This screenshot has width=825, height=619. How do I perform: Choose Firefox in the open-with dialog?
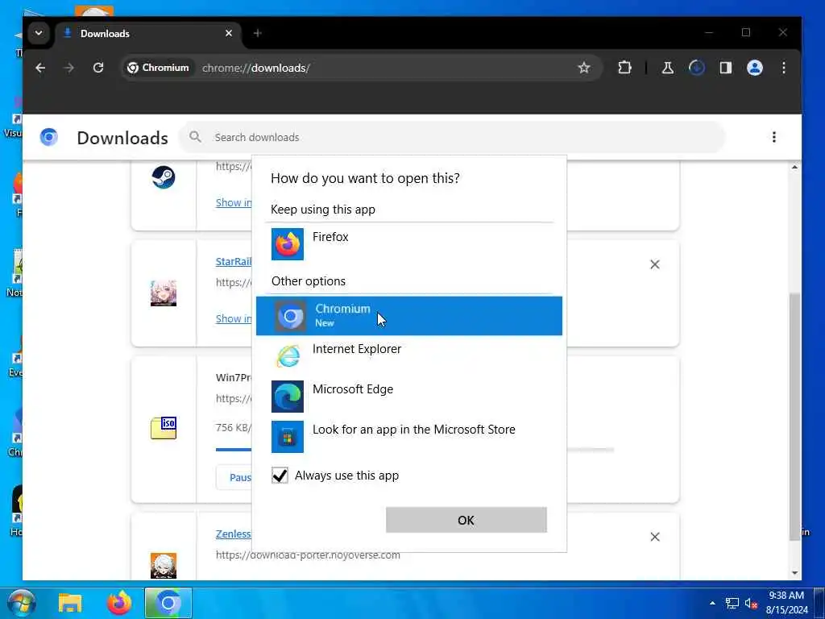click(x=409, y=243)
